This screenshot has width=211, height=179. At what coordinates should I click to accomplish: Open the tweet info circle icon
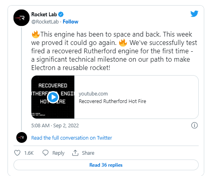(x=194, y=125)
